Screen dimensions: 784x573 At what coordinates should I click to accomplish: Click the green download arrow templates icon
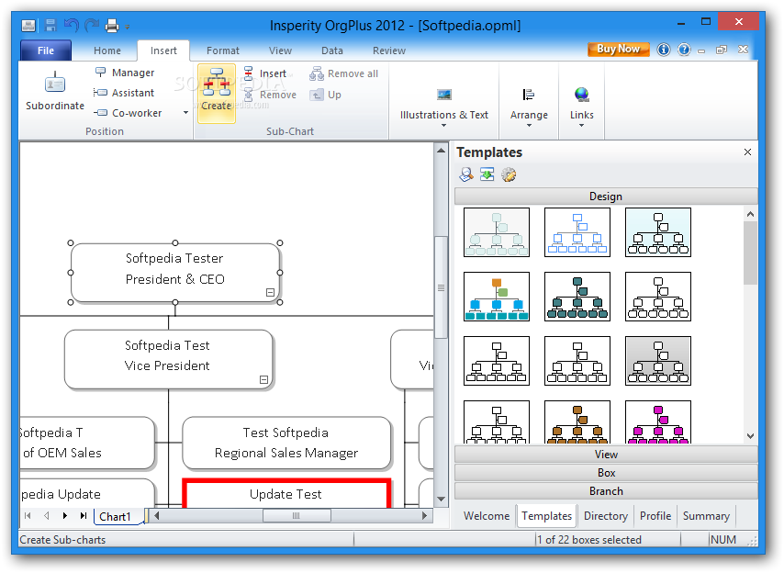coord(487,174)
